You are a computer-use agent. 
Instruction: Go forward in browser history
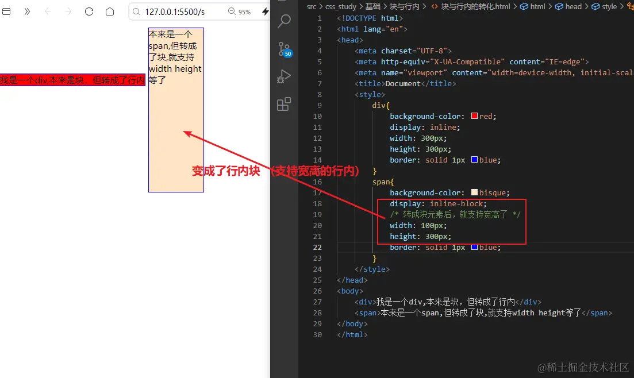coord(68,11)
